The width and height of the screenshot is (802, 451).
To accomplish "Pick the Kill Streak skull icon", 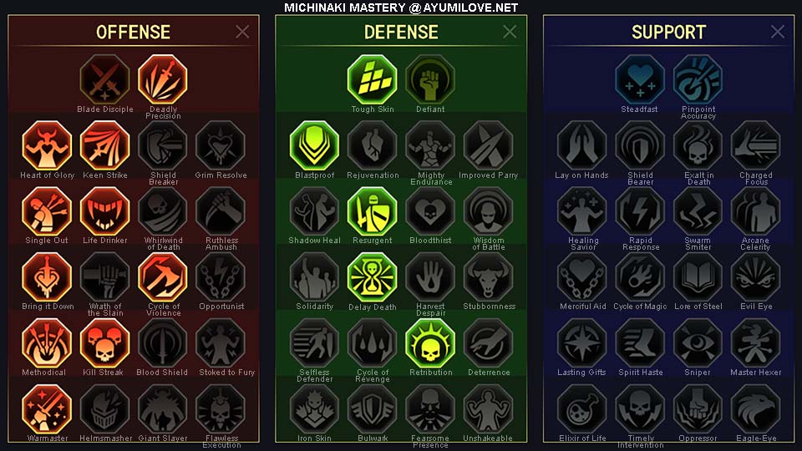I will pos(105,343).
